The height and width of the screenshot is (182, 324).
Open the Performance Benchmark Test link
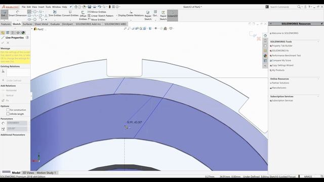[286, 56]
